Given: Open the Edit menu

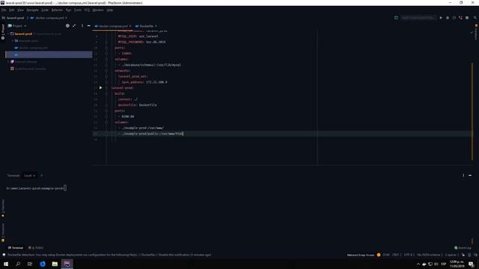Looking at the screenshot, I should [12, 10].
